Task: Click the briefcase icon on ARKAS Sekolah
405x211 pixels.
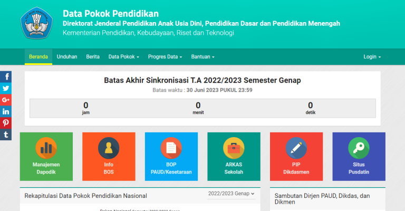Action: [x=234, y=148]
